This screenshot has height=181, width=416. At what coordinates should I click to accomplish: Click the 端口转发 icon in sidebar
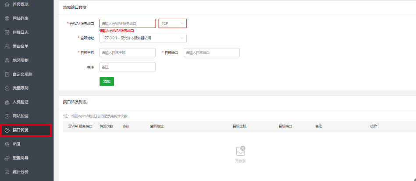pyautogui.click(x=7, y=130)
